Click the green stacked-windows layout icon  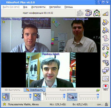(98, 90)
